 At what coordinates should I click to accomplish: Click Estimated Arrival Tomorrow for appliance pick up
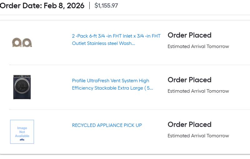click(198, 136)
